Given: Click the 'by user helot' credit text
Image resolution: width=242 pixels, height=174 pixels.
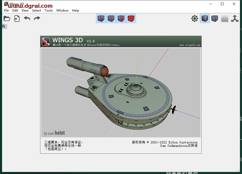Looking at the screenshot, I should click(54, 133).
